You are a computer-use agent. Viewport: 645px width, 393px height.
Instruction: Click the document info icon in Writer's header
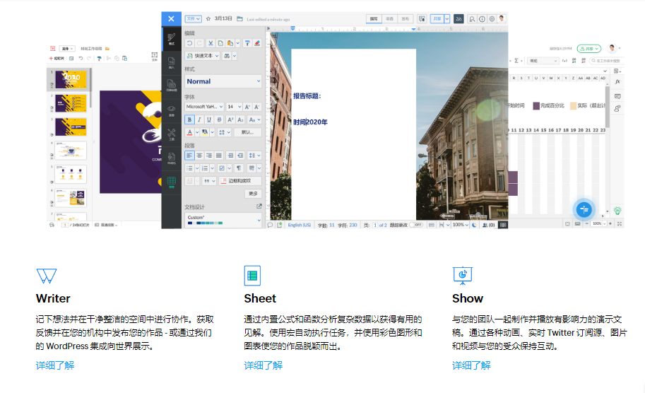pyautogui.click(x=482, y=19)
